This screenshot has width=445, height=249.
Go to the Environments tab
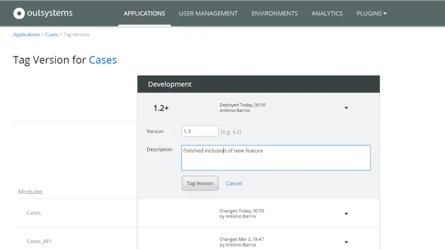(274, 14)
